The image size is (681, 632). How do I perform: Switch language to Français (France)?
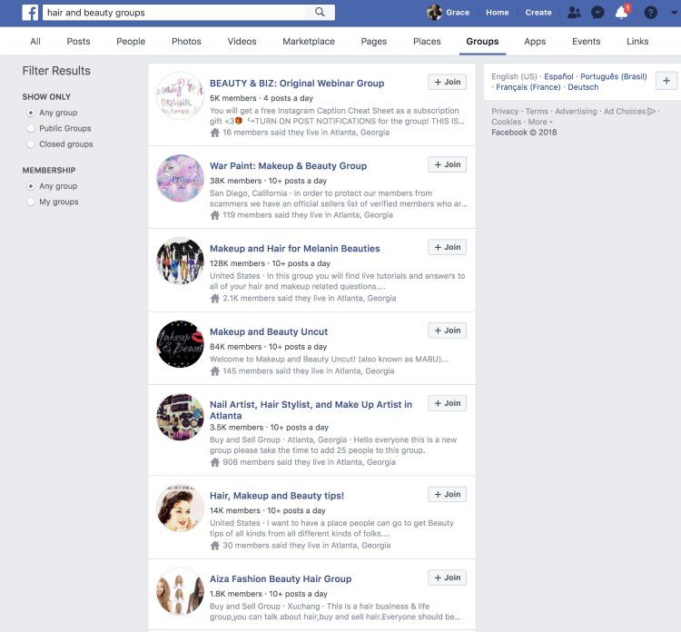click(x=528, y=87)
